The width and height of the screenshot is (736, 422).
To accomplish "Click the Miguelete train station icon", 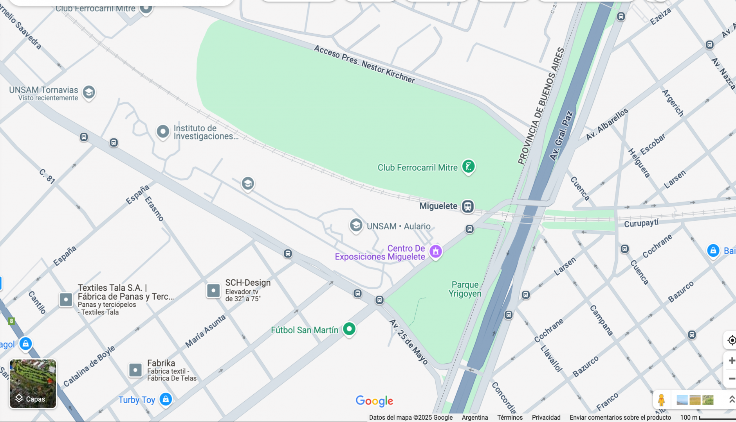I will click(x=467, y=206).
